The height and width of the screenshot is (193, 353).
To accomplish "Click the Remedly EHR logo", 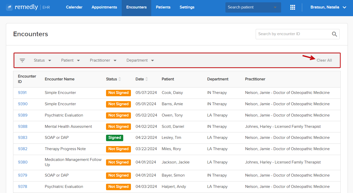I will [x=28, y=7].
